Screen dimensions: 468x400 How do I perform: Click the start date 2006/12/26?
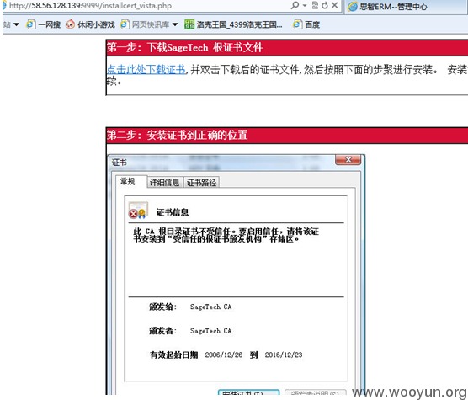[x=224, y=355]
